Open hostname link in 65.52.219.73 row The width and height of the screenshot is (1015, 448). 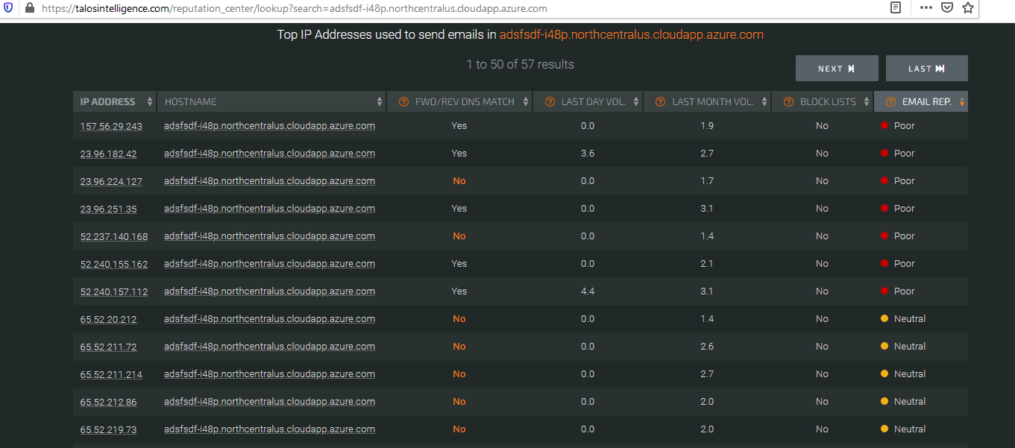pos(269,429)
